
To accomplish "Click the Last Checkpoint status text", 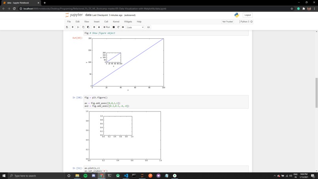I will (x=107, y=15).
